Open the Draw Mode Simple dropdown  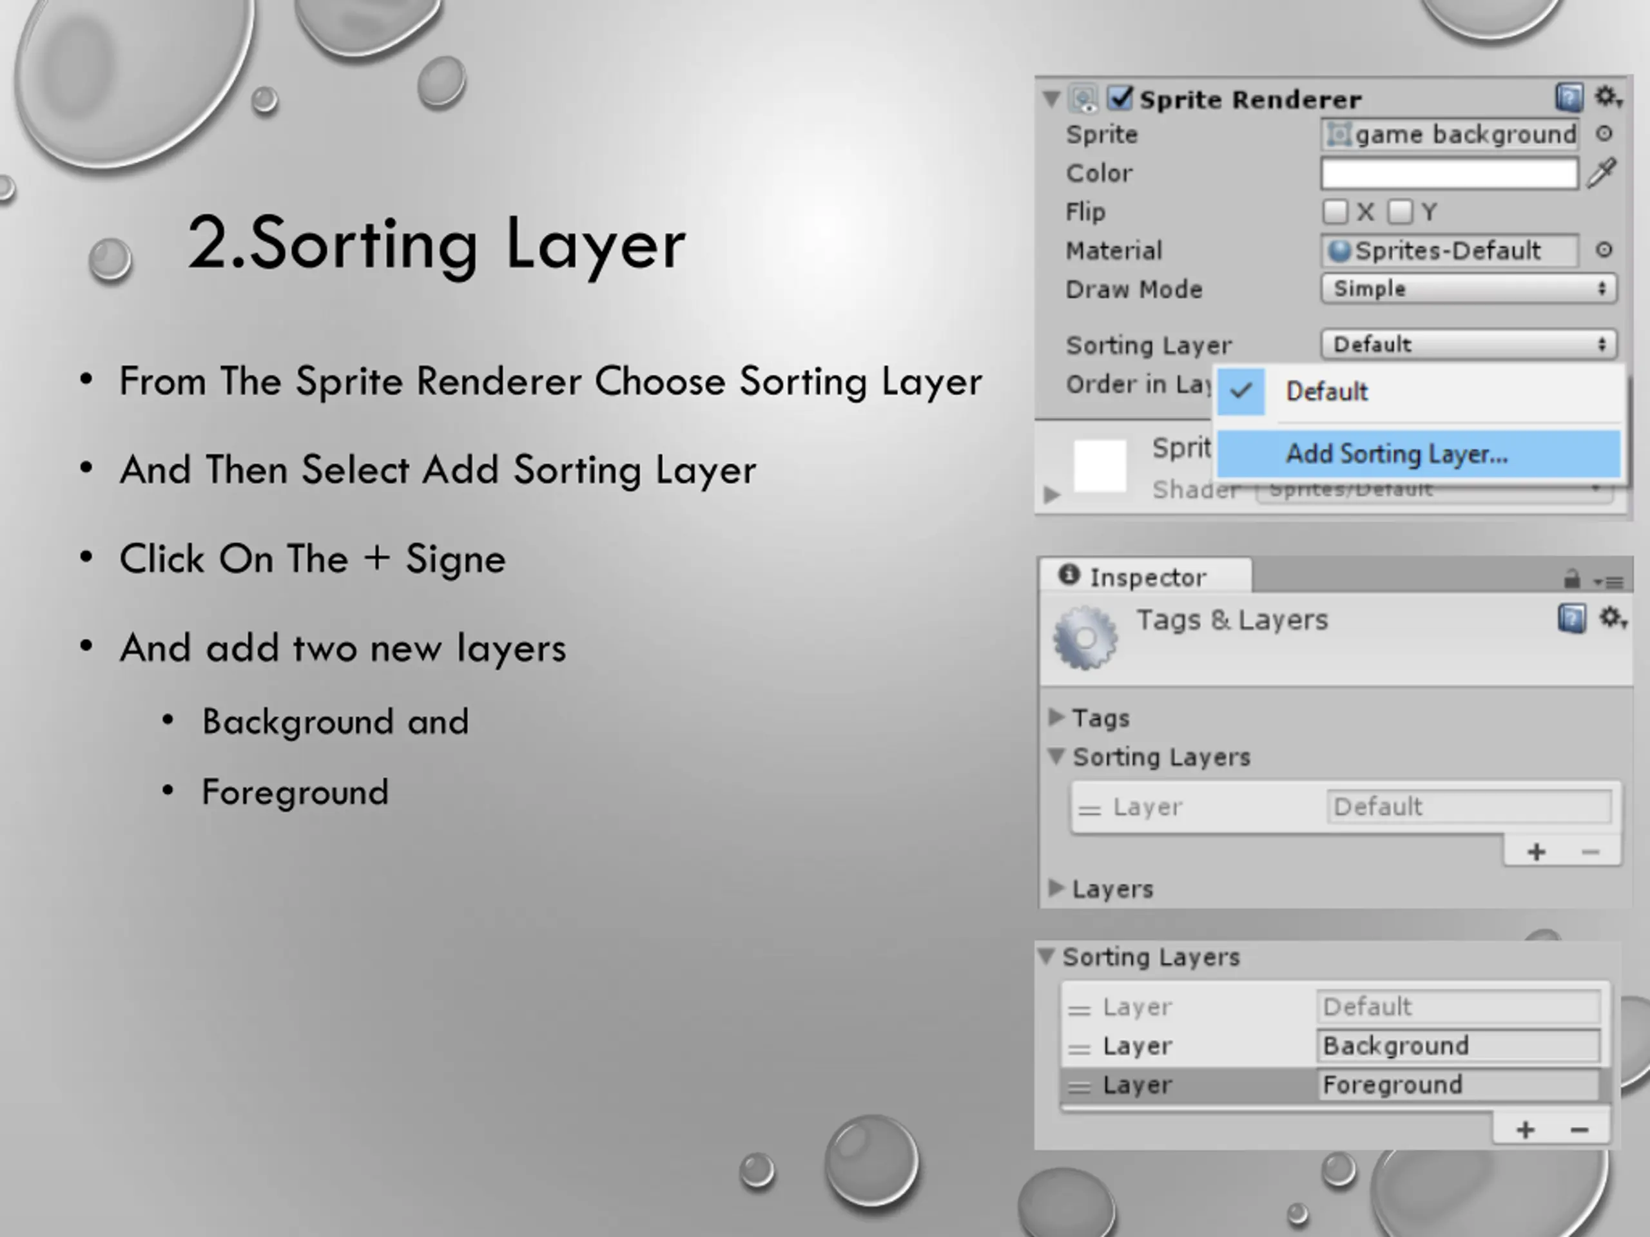coord(1468,289)
